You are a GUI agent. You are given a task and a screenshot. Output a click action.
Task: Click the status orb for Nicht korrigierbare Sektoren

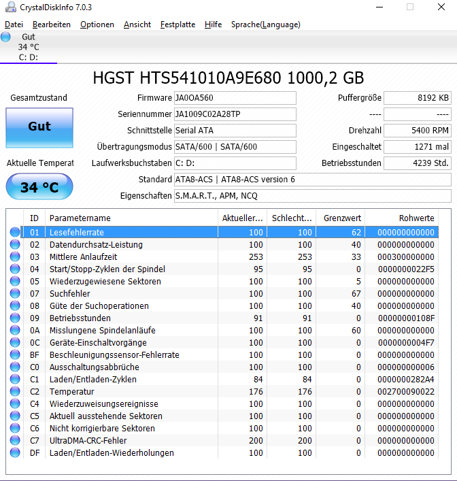[x=15, y=428]
